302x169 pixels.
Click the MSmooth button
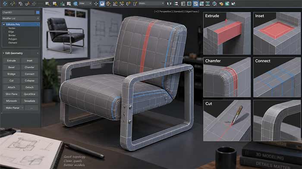coord(11,101)
